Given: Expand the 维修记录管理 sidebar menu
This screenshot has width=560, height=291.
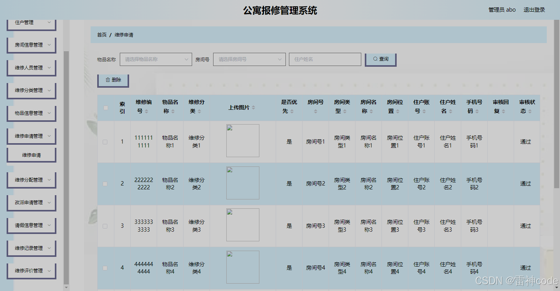Looking at the screenshot, I should [x=31, y=248].
